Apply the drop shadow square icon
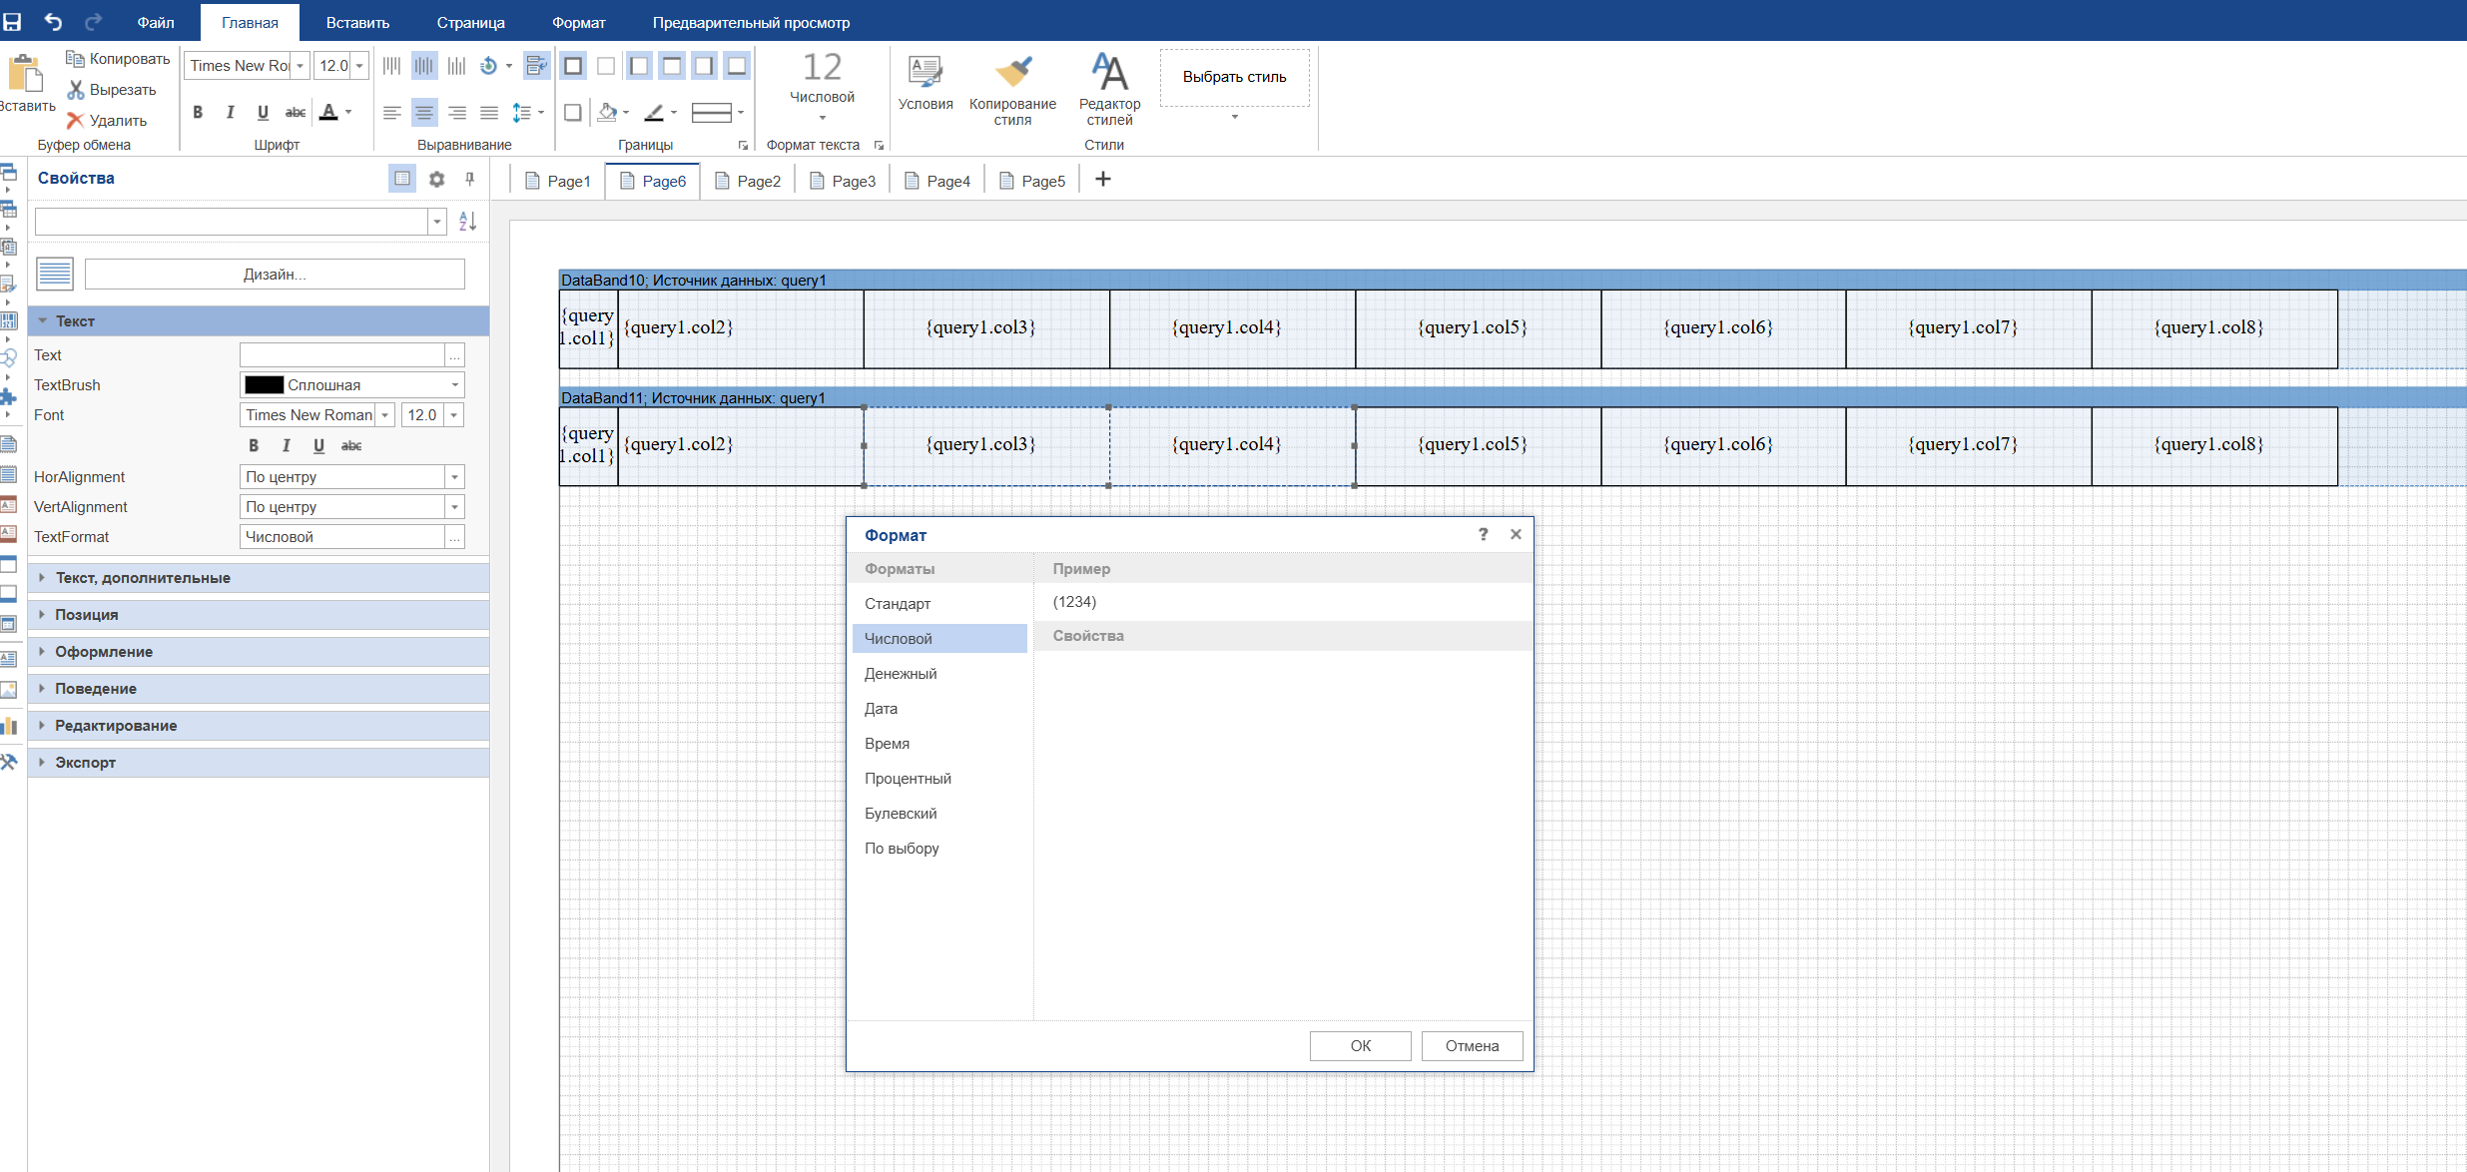Screen dimensions: 2467x1172 573,112
